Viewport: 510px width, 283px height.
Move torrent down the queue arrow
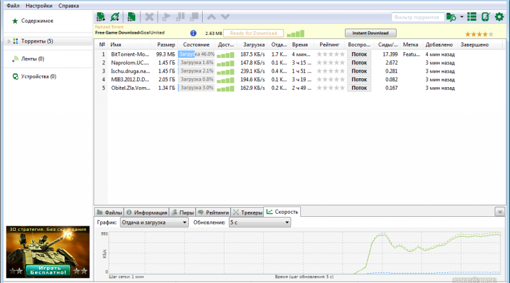click(x=225, y=17)
